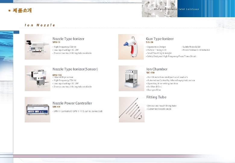Click 'Customized nozzle angle' text
The image size is (235, 163).
coord(159,109)
